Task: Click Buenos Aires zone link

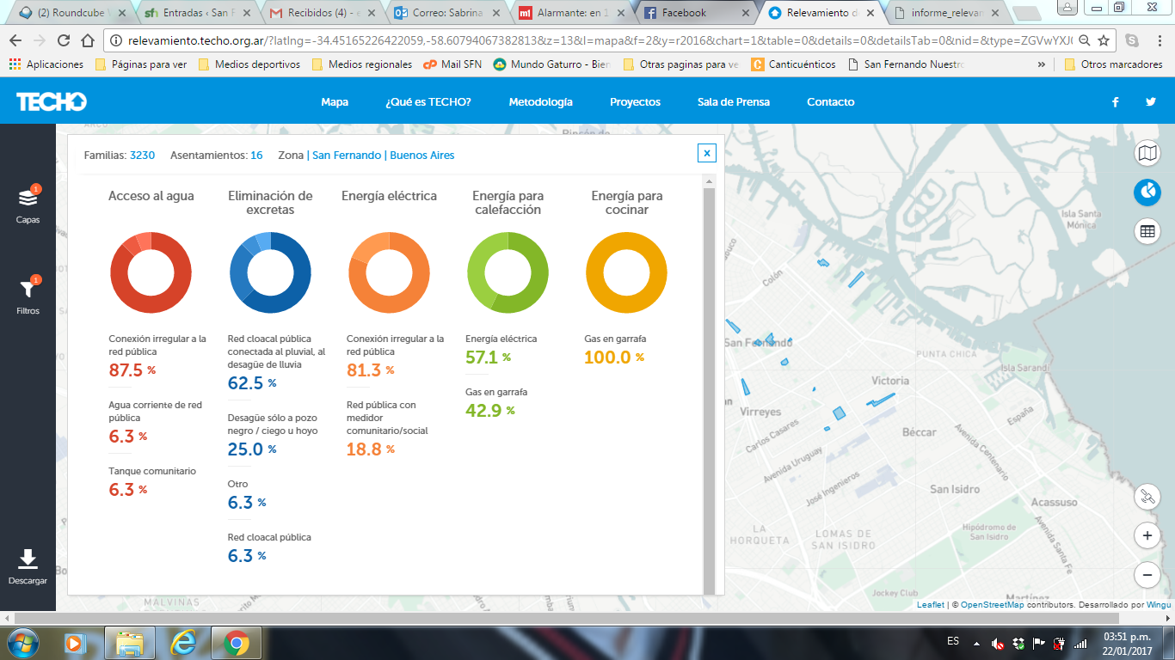Action: (422, 156)
